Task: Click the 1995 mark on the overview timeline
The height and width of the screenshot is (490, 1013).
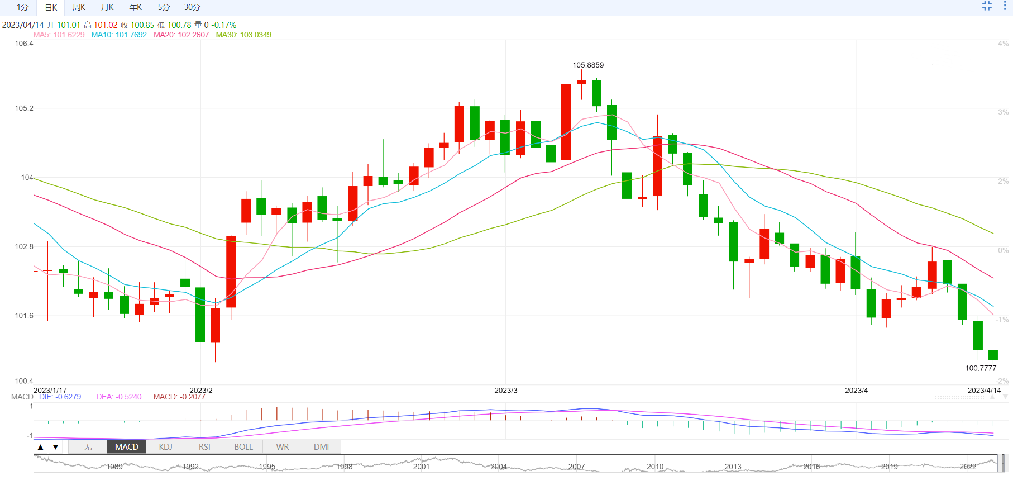Action: coord(267,467)
